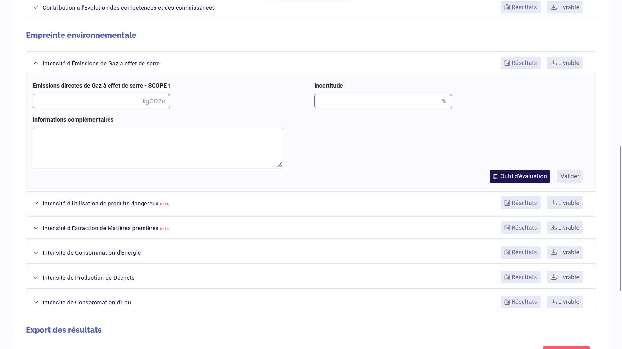Expand Intensité de Production de Déchets
Screen dimensions: 622x349
pos(36,278)
